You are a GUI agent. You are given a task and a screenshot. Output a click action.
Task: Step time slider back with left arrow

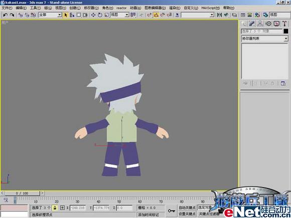2,193
